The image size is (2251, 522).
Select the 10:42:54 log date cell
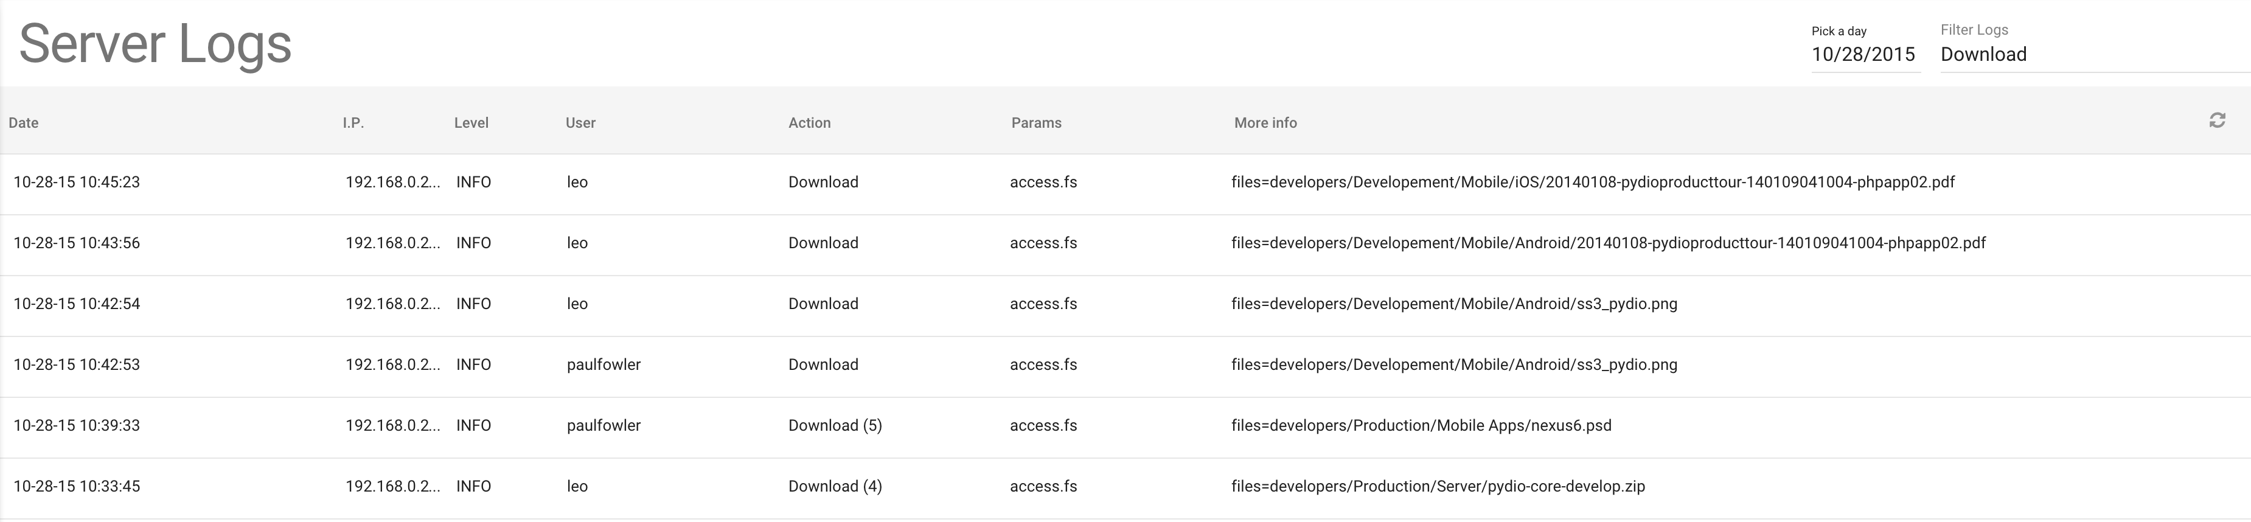[77, 304]
